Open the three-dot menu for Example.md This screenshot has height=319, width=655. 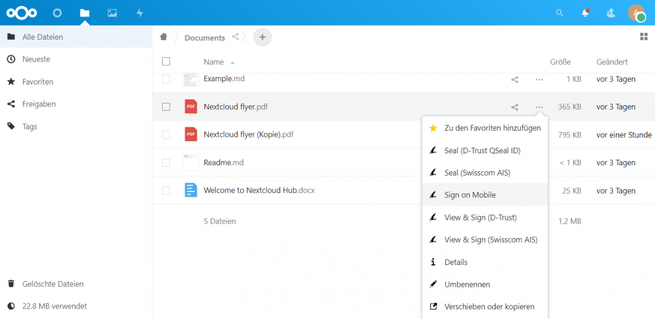pos(539,80)
